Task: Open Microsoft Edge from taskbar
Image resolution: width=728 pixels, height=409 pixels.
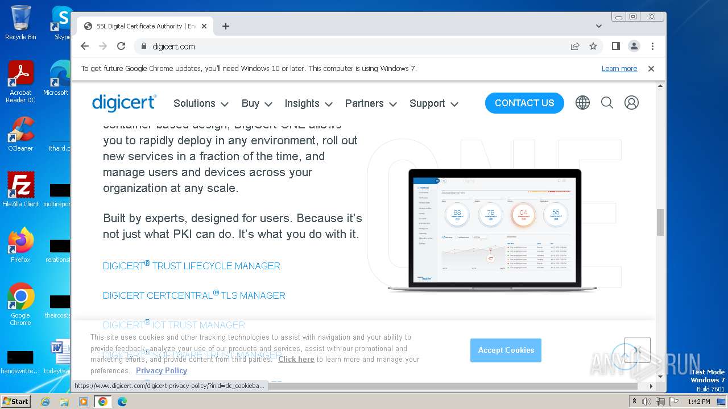Action: point(122,402)
